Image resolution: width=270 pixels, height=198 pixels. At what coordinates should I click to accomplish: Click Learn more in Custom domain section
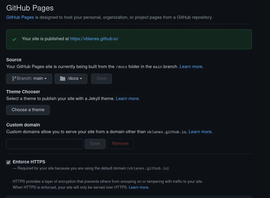[x=200, y=132]
